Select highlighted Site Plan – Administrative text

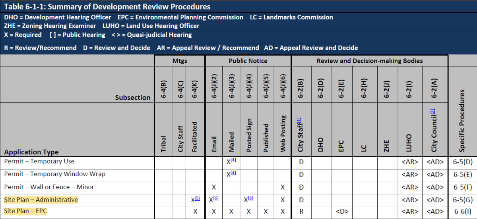tap(41, 200)
